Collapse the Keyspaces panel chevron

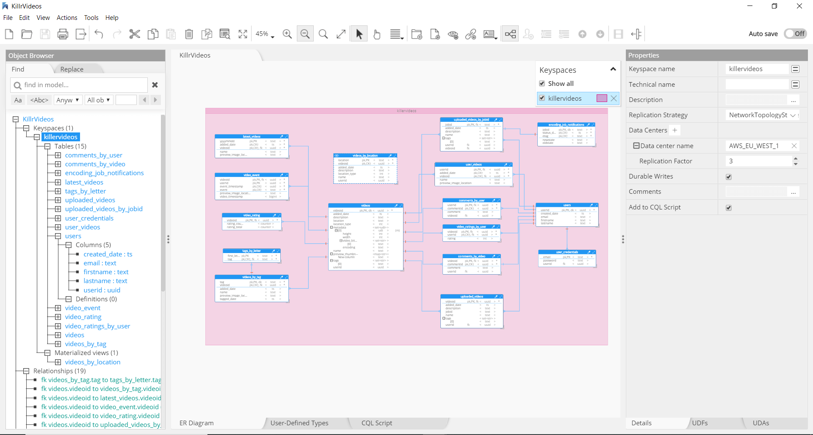coord(613,69)
